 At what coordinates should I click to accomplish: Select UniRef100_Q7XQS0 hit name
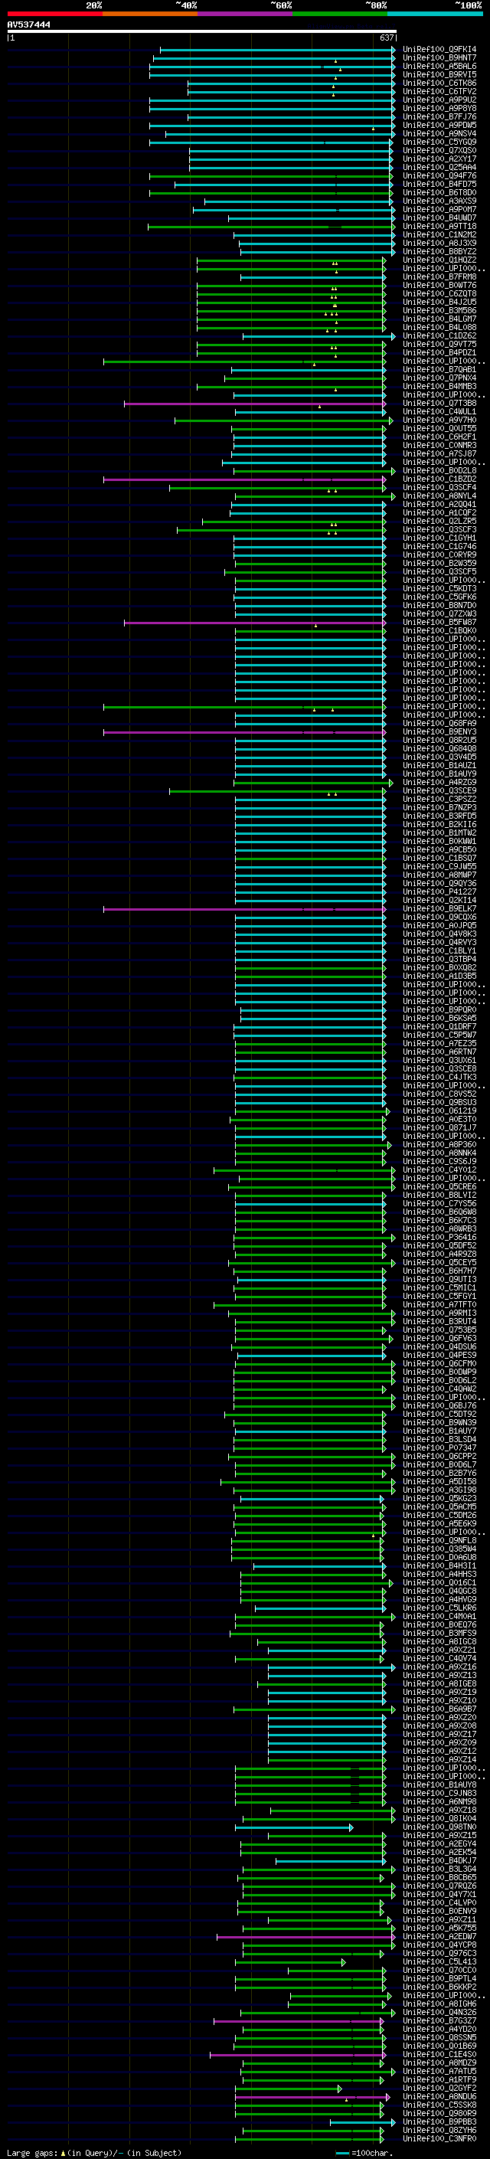[439, 151]
